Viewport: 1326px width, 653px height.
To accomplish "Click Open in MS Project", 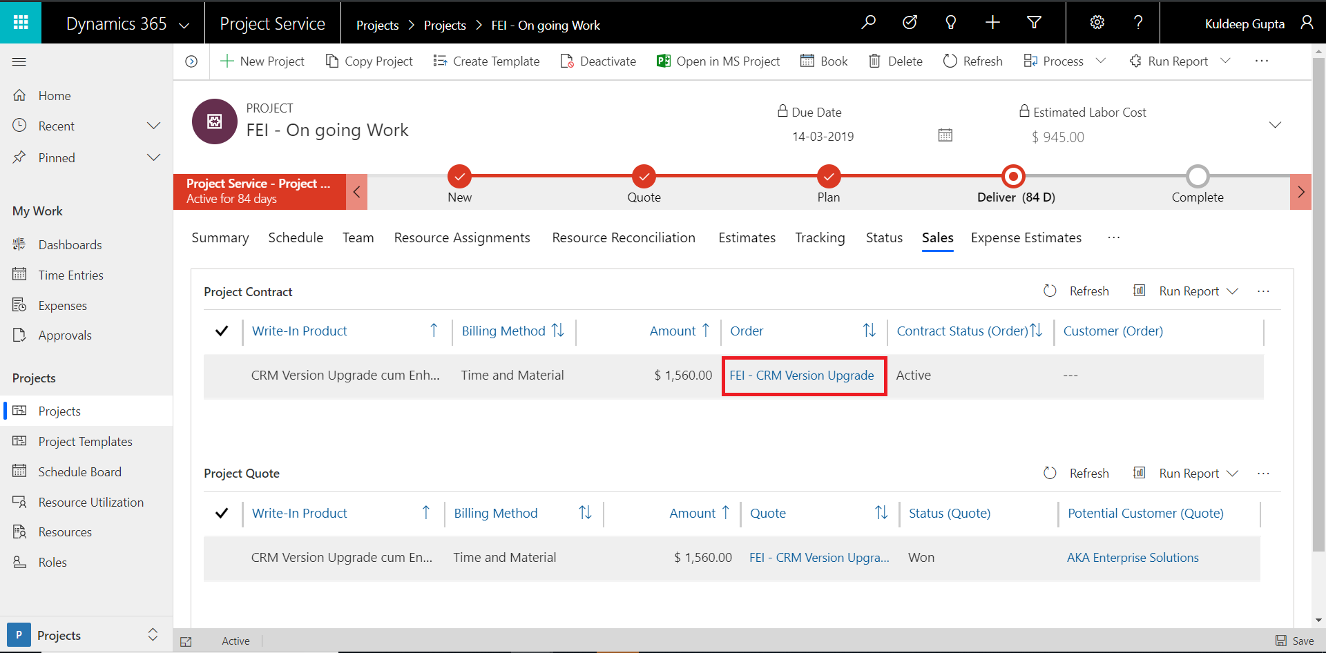I will 718,61.
